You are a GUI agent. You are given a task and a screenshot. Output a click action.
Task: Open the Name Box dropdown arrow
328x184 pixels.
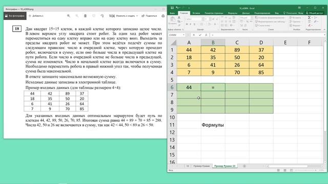click(x=183, y=35)
